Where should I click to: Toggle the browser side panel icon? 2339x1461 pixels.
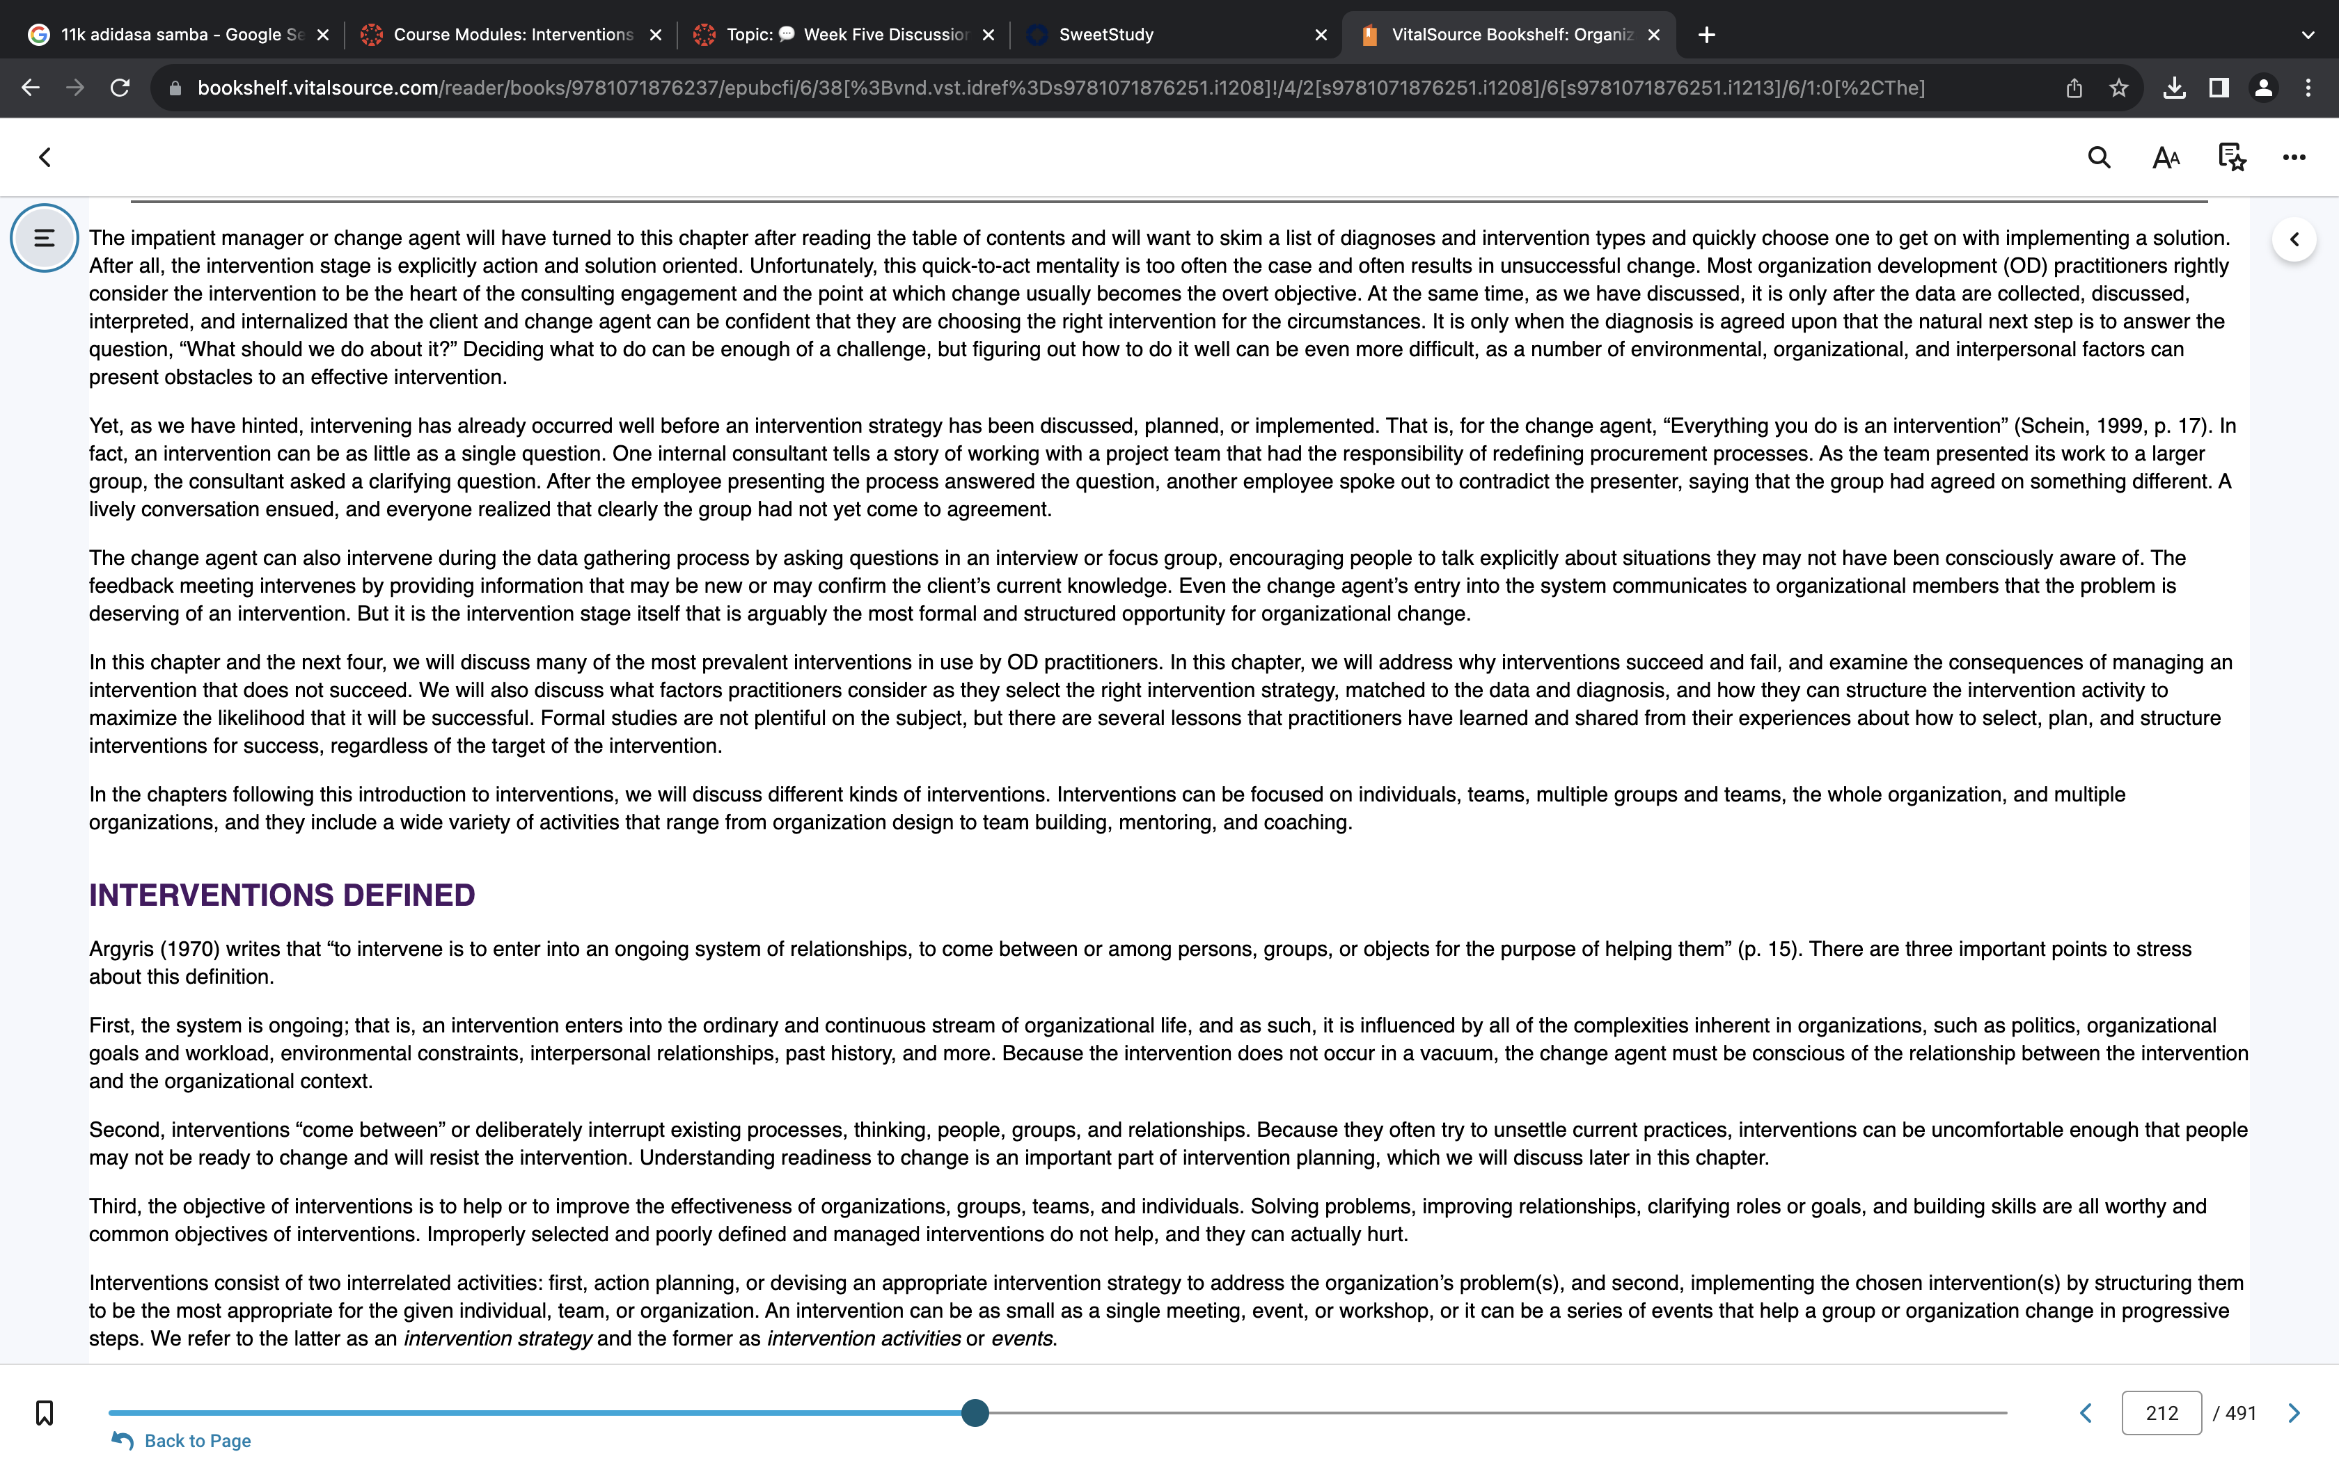click(2218, 88)
